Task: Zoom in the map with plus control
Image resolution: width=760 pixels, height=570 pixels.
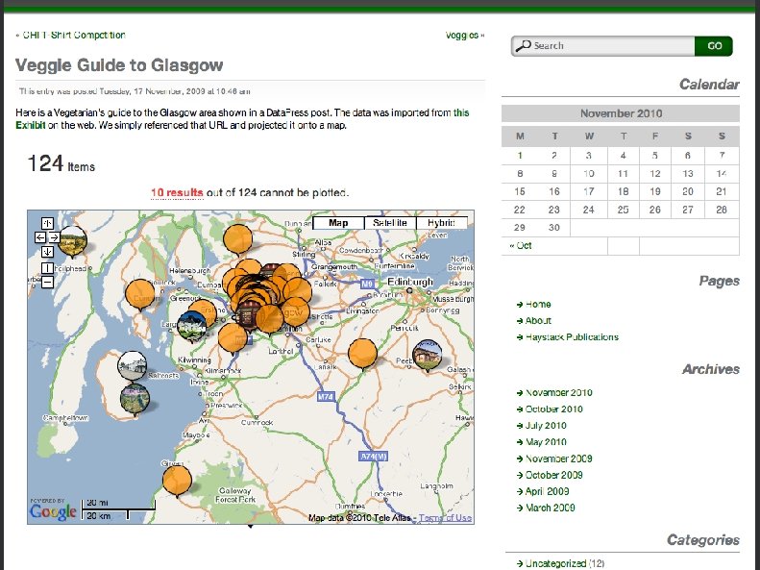Action: [x=47, y=268]
